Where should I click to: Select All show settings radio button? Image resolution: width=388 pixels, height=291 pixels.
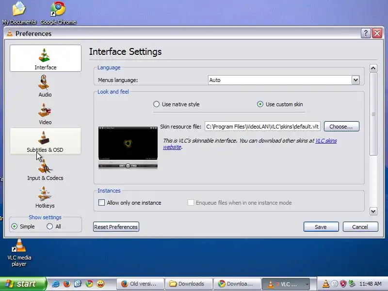click(50, 226)
